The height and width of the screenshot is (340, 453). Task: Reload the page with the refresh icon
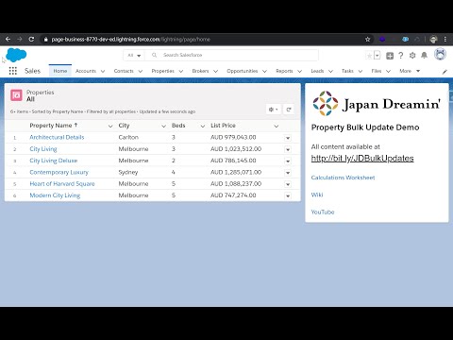click(x=31, y=39)
